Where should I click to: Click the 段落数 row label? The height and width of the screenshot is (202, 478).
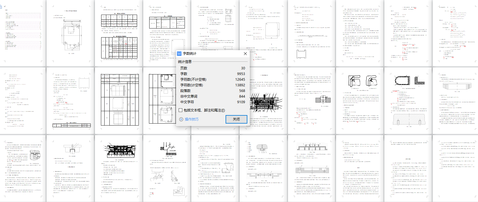coord(185,91)
